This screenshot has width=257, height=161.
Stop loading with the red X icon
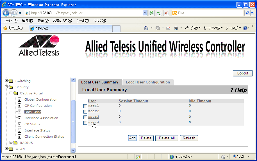point(166,13)
